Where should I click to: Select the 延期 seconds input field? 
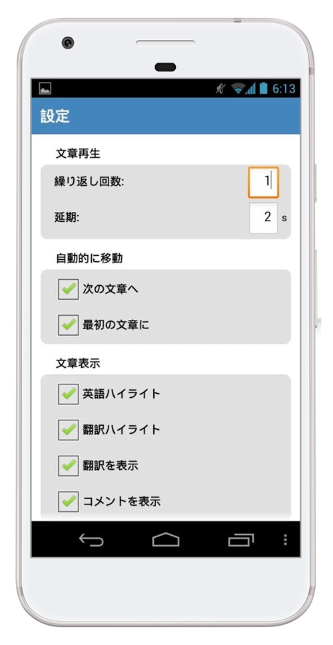click(x=263, y=218)
